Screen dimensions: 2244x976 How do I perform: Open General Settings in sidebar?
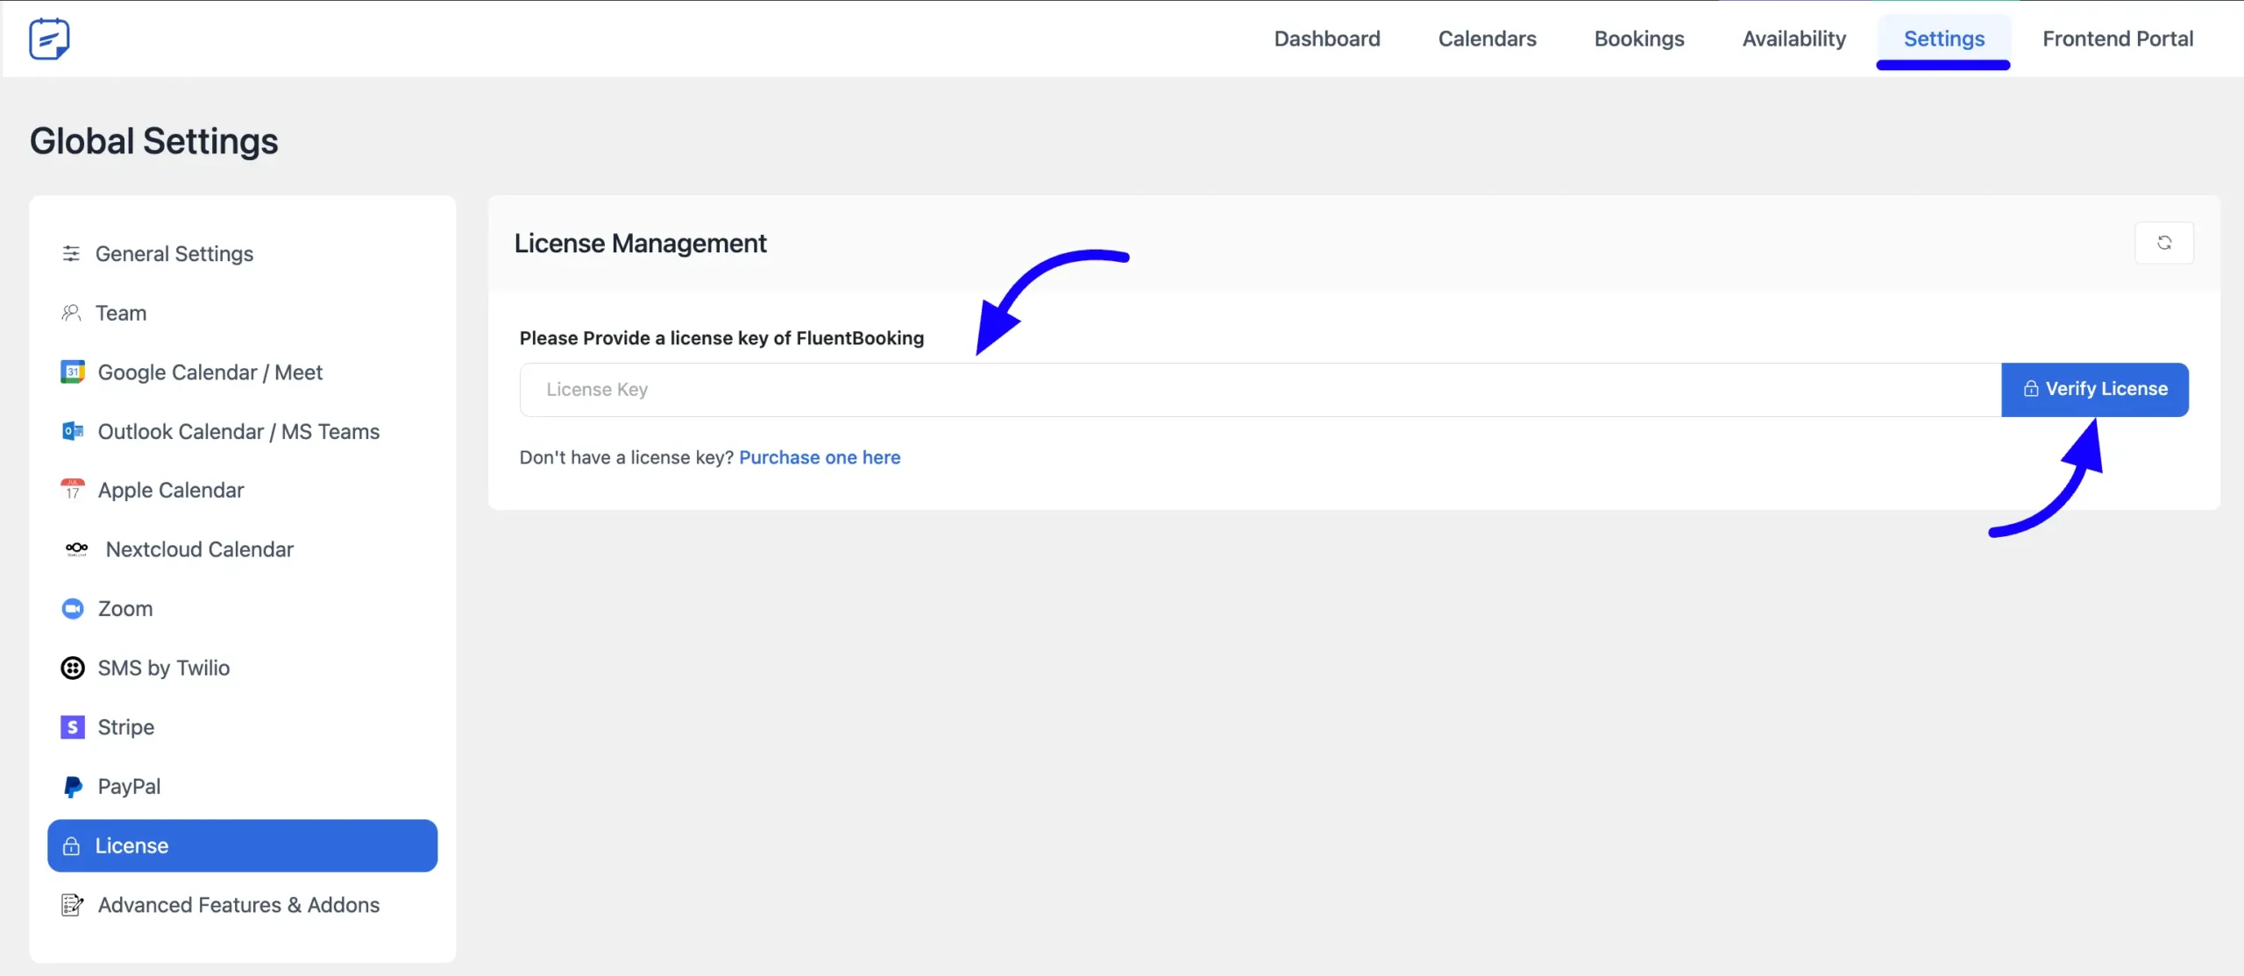pyautogui.click(x=243, y=254)
